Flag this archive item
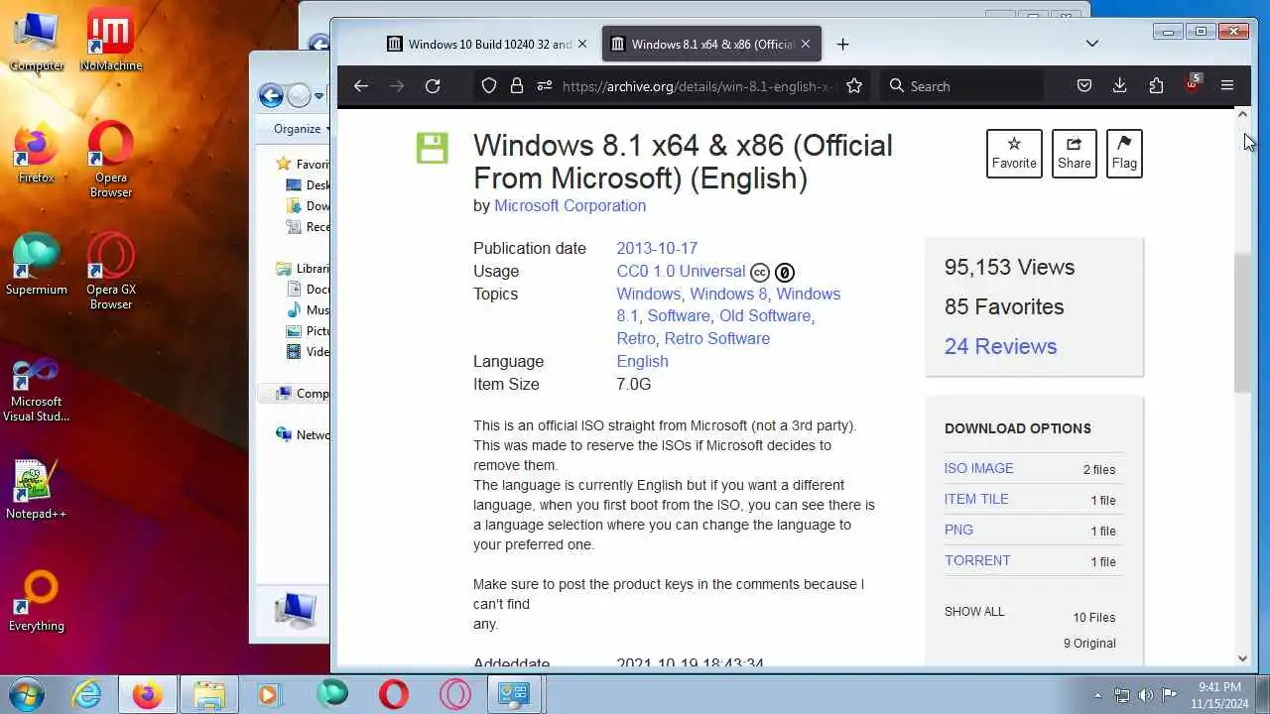The image size is (1270, 714). click(x=1124, y=154)
